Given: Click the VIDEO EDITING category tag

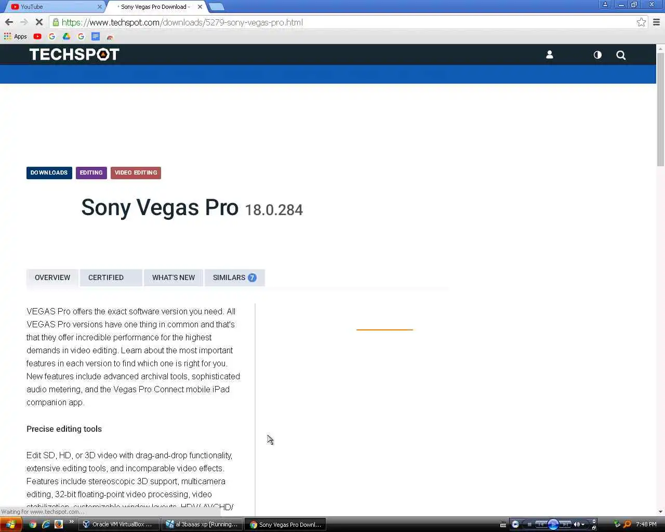Looking at the screenshot, I should 136,172.
